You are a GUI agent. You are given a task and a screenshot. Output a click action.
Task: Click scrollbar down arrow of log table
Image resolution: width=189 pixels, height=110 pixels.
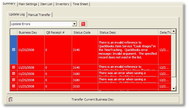click(x=174, y=89)
